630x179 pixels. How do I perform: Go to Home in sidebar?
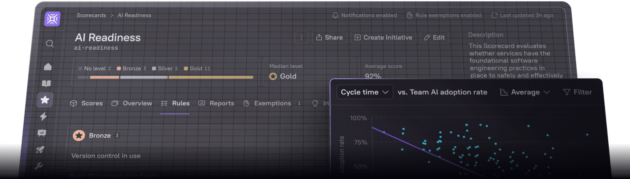click(48, 67)
